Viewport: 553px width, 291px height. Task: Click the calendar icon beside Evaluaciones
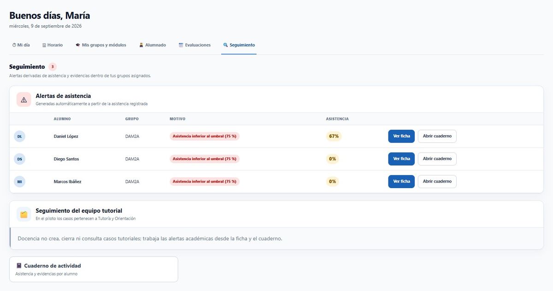181,45
